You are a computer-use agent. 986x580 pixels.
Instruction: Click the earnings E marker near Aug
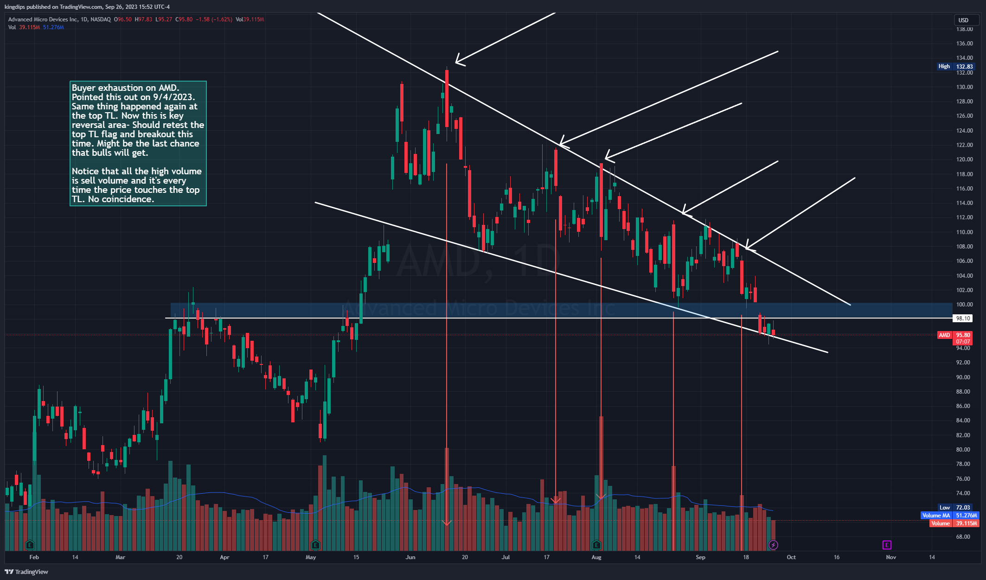[x=596, y=545]
